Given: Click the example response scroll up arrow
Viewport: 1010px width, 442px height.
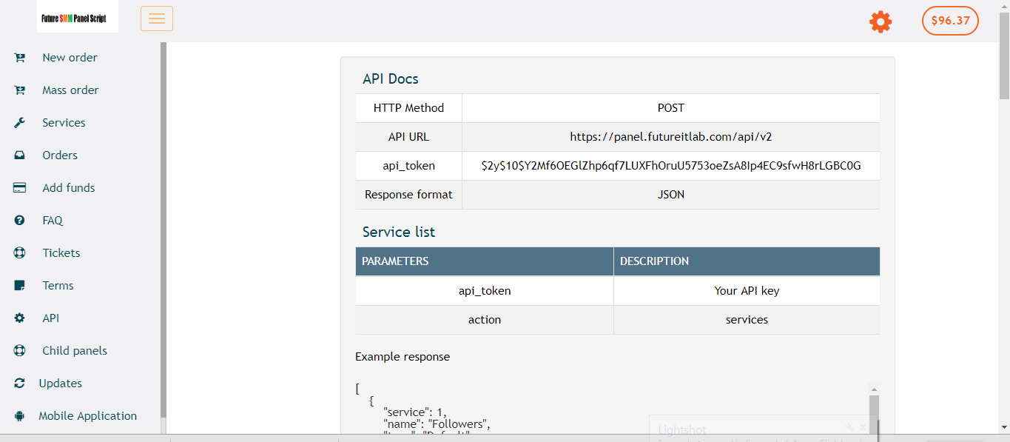Looking at the screenshot, I should point(874,389).
